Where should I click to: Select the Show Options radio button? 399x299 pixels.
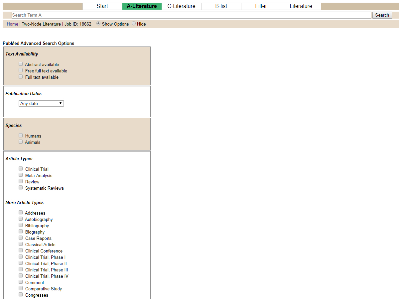click(x=98, y=24)
